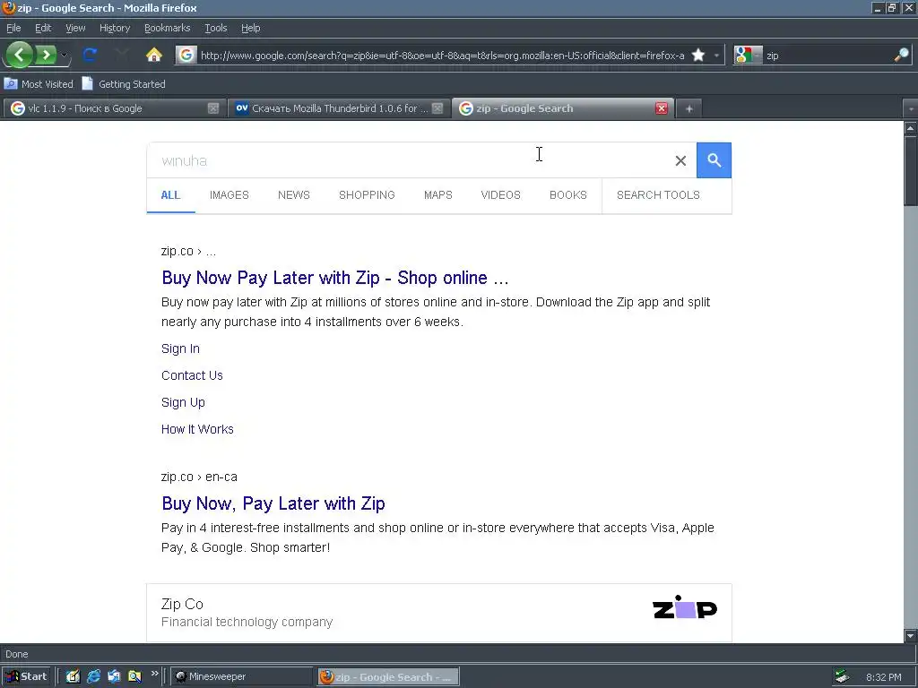Select the VIDEOS results tab
Viewport: 918px width, 688px height.
tap(500, 194)
